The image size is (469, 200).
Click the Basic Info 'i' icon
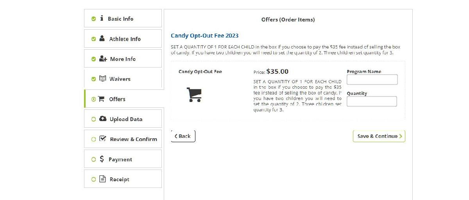click(x=102, y=18)
